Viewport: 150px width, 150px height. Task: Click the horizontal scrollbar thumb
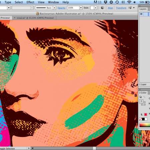click(x=94, y=148)
